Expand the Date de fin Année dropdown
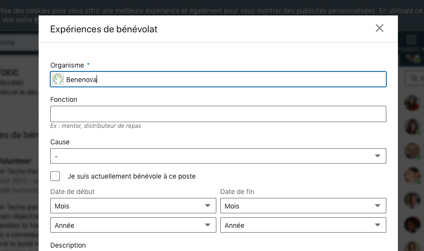The height and width of the screenshot is (251, 424). pos(303,225)
